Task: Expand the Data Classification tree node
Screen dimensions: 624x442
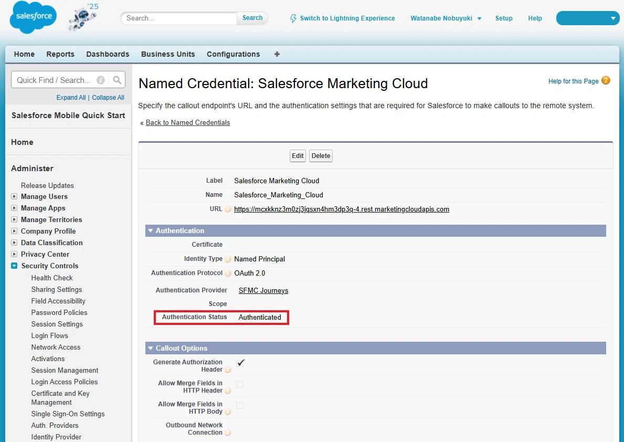Action: click(14, 243)
